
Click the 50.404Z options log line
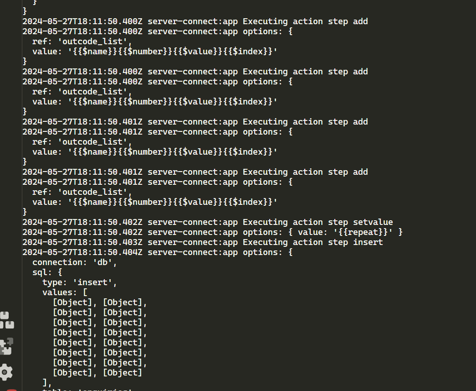click(x=158, y=252)
